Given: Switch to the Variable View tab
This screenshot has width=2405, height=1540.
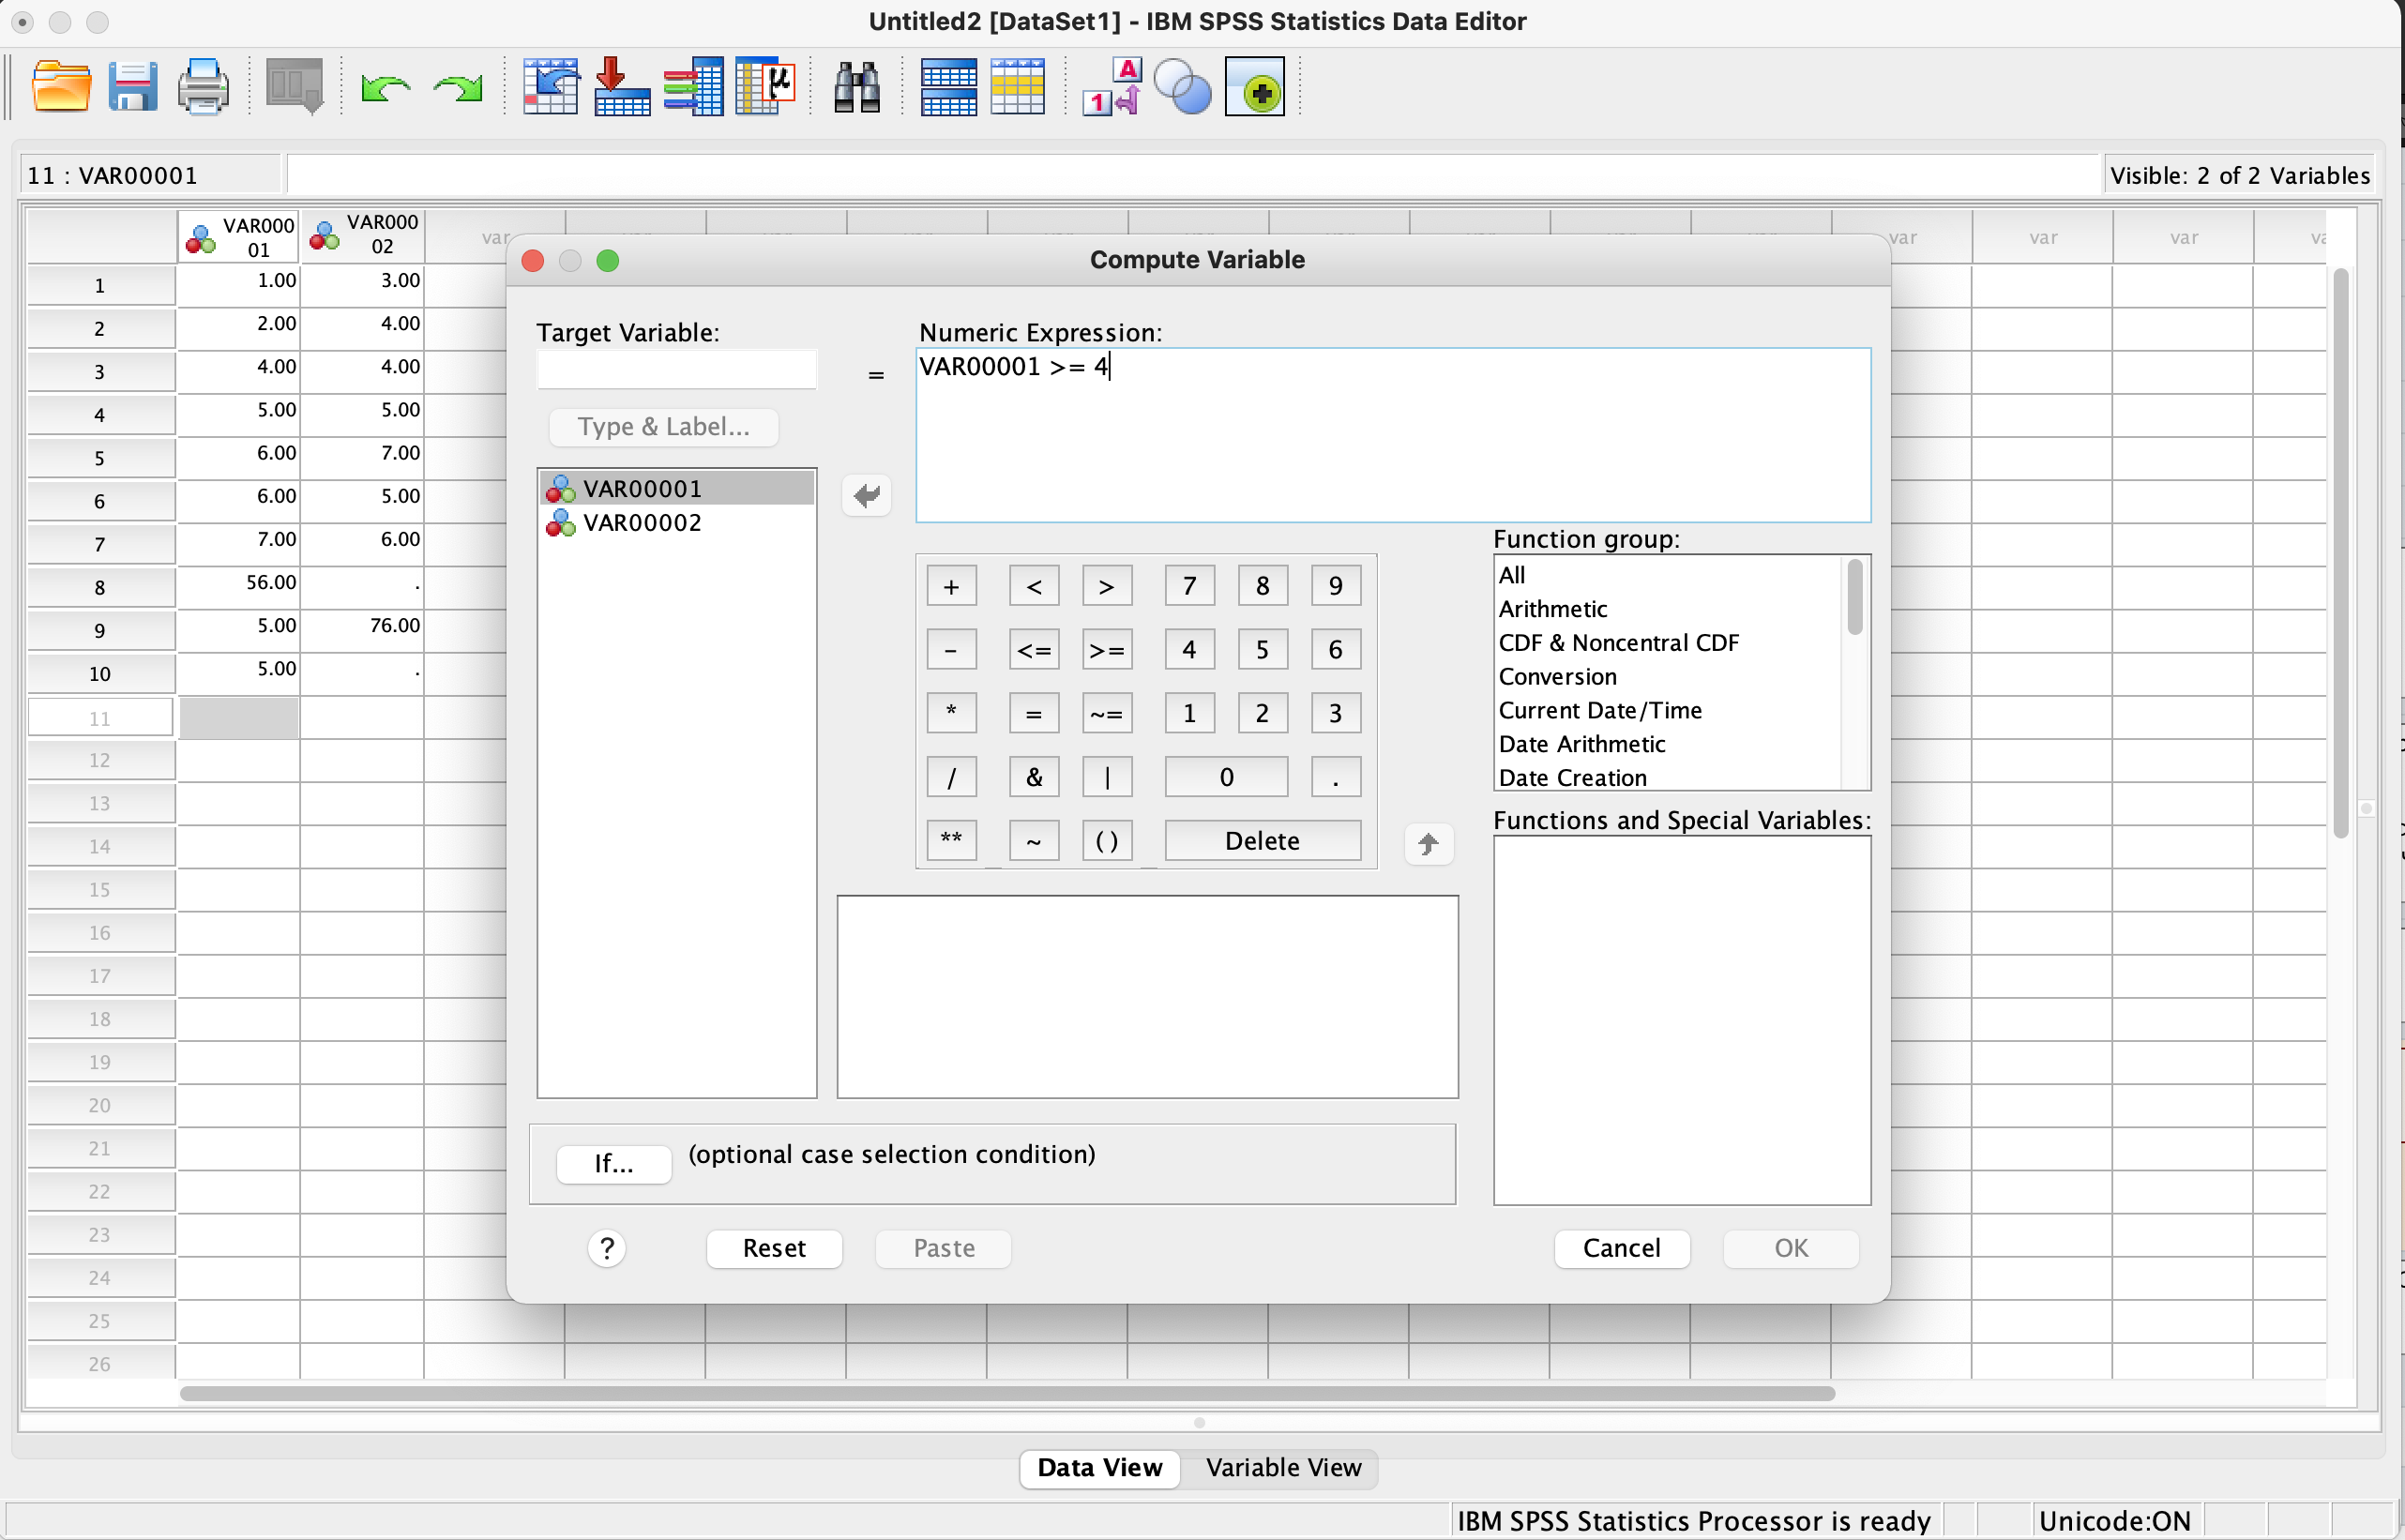Looking at the screenshot, I should click(1283, 1467).
